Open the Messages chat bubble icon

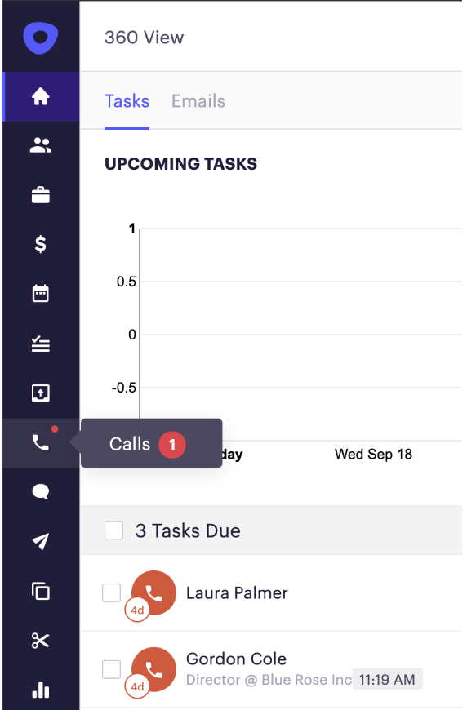(x=40, y=492)
